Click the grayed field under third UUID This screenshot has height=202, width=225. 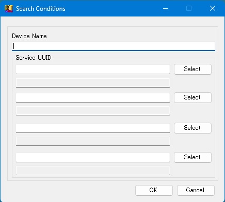[93, 141]
